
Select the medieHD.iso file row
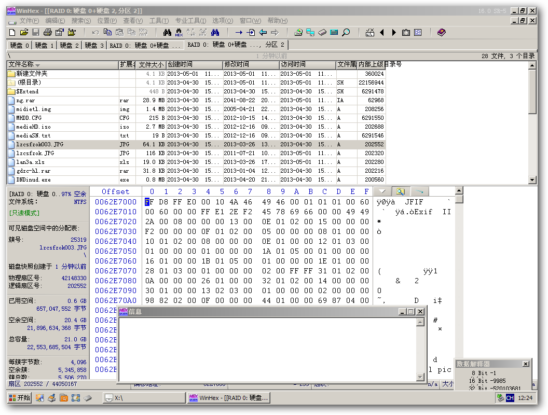coord(196,127)
